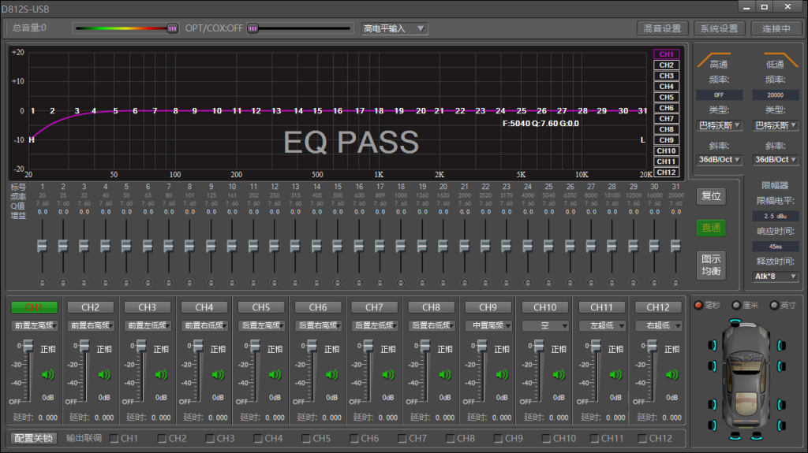This screenshot has height=453, width=808.
Task: Tick the CH5 output link checkbox
Action: click(x=306, y=439)
